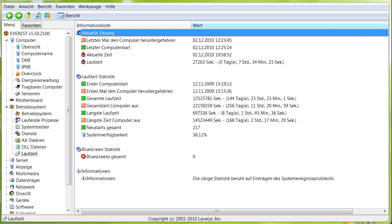The height and width of the screenshot is (224, 392).
Task: Open the Werkzeuge menu
Action: 90,6
